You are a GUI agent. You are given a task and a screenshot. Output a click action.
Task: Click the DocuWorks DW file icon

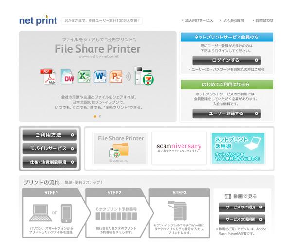68,76
